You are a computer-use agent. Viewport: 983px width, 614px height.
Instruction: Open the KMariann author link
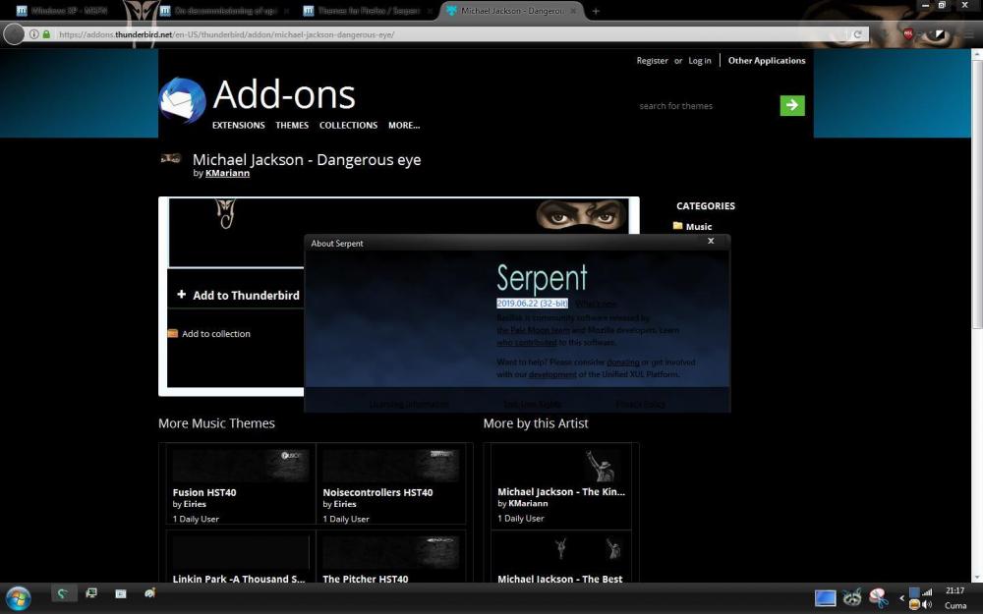click(x=227, y=174)
